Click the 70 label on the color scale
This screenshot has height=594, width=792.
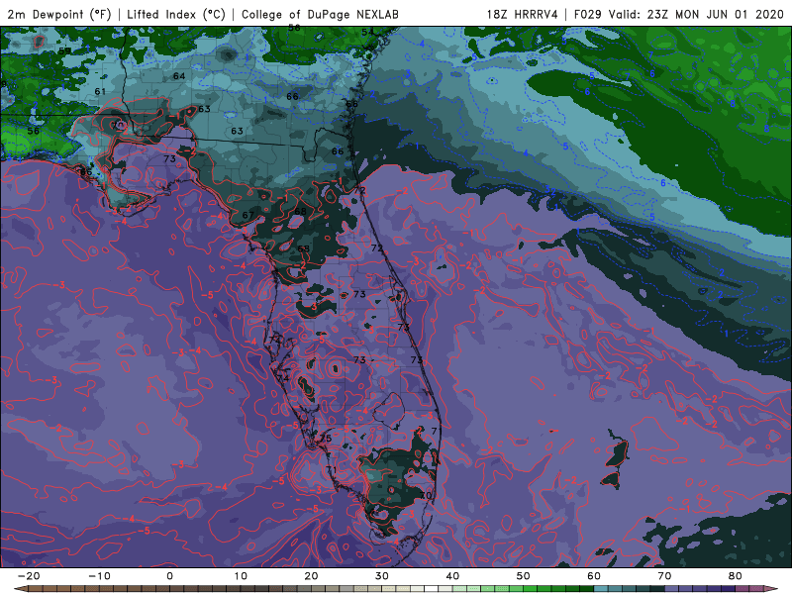[x=664, y=576]
